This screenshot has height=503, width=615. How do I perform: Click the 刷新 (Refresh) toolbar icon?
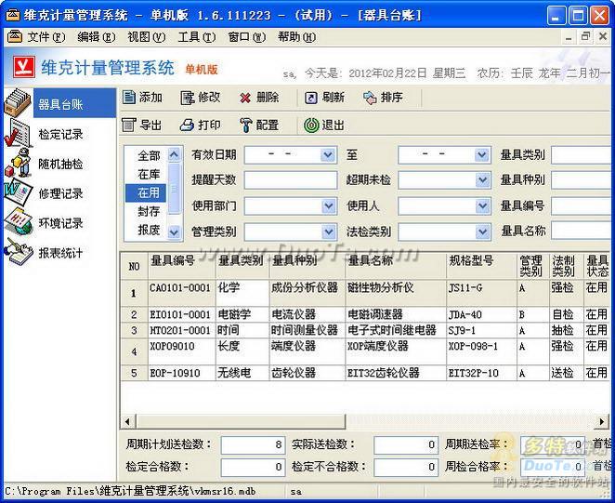click(x=311, y=98)
